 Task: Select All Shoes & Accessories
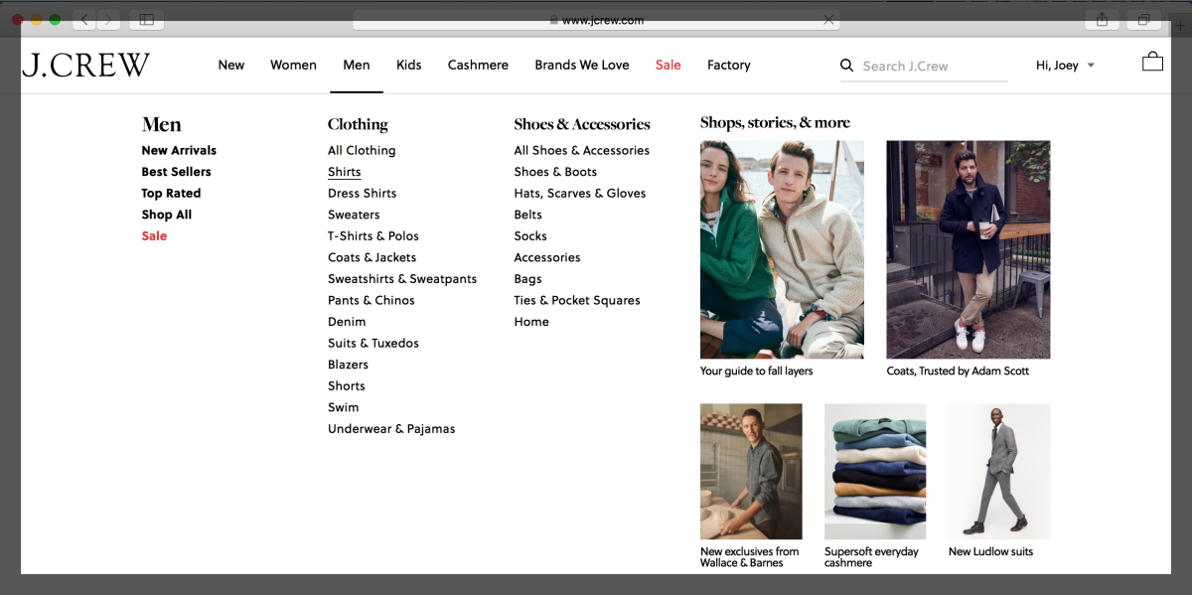pos(582,151)
